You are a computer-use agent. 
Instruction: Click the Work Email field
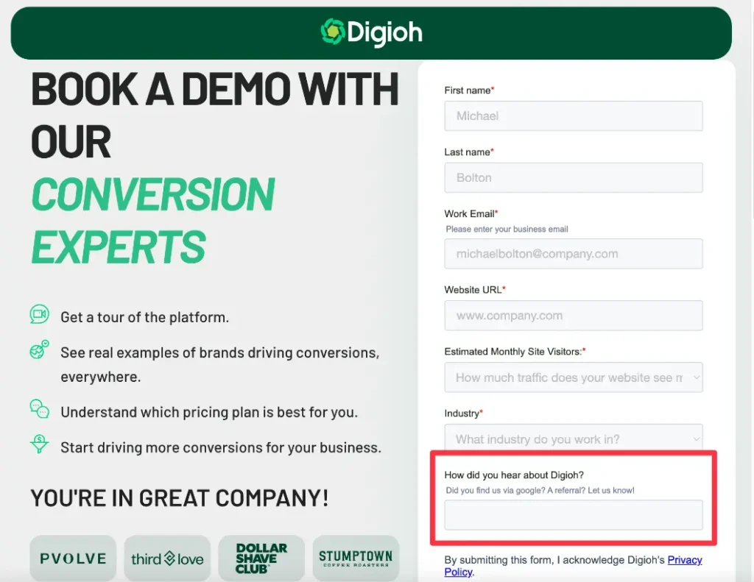574,253
